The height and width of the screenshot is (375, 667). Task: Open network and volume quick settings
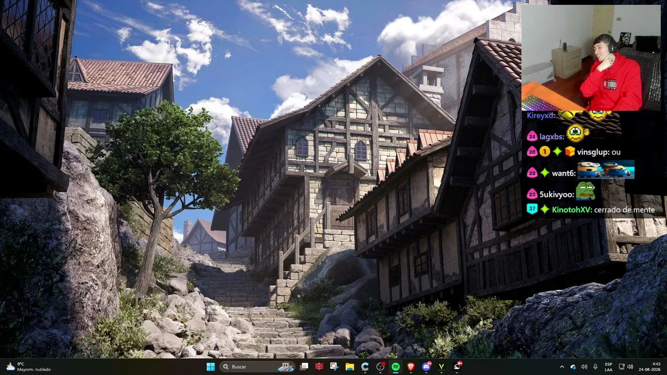point(626,367)
